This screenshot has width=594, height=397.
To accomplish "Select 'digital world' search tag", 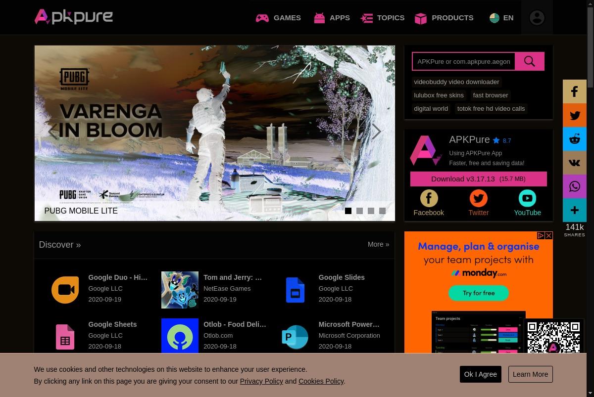I will click(x=431, y=108).
